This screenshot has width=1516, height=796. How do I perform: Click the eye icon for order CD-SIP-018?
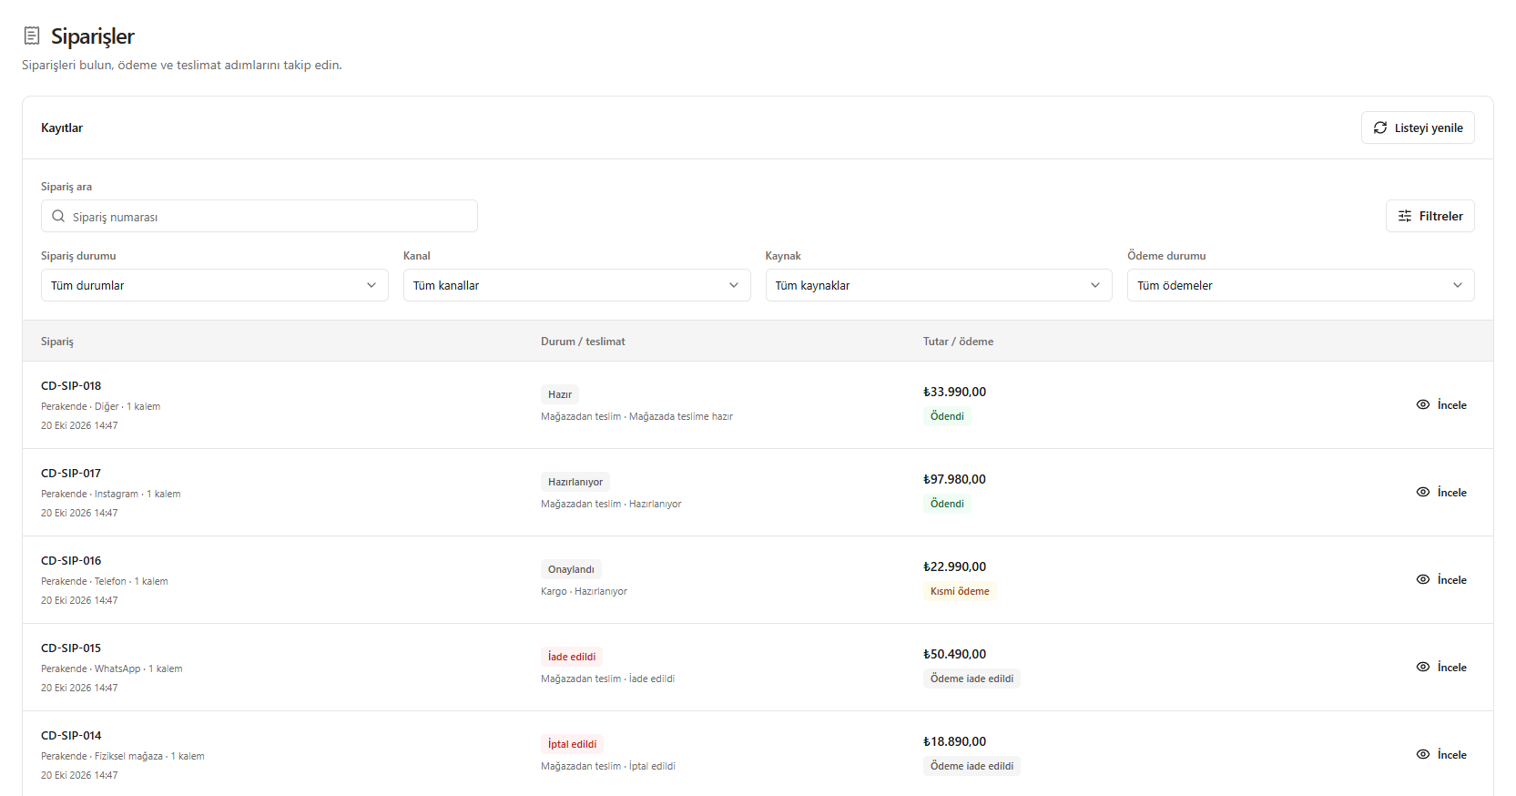[x=1423, y=404]
